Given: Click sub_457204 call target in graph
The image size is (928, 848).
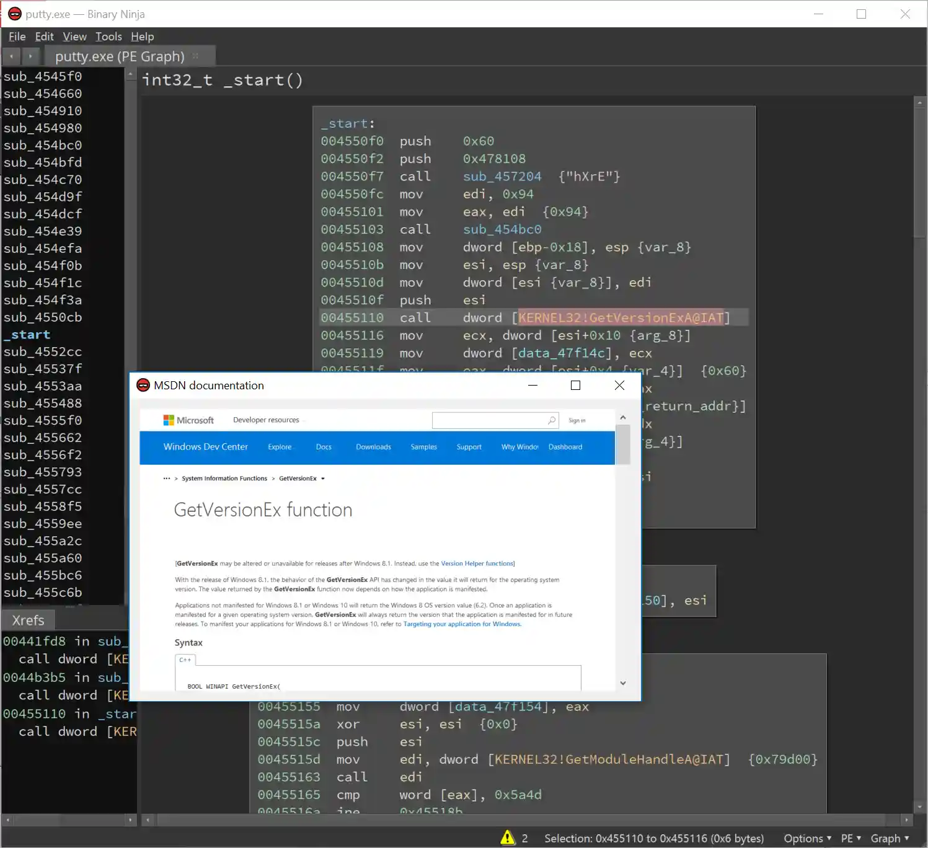Looking at the screenshot, I should tap(502, 177).
